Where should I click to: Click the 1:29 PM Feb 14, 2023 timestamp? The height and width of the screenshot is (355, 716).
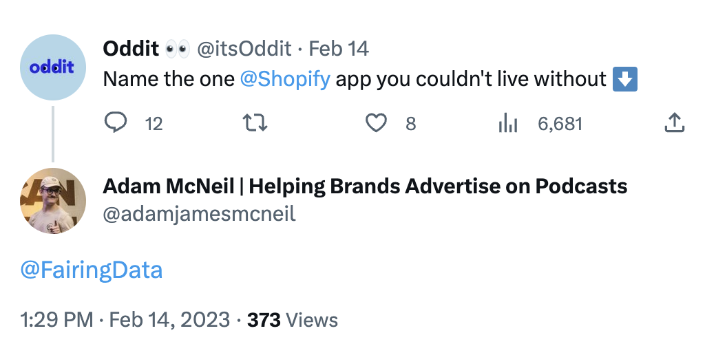[x=125, y=320]
